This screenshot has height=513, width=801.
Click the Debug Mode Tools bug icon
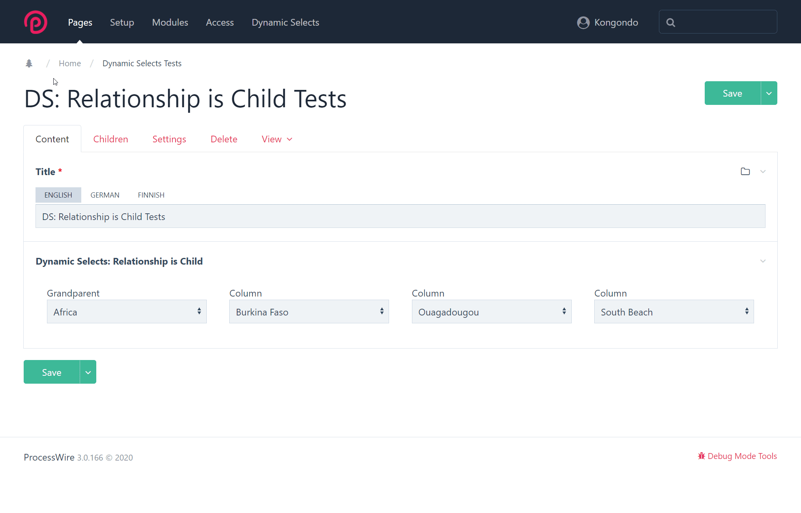[x=701, y=456]
